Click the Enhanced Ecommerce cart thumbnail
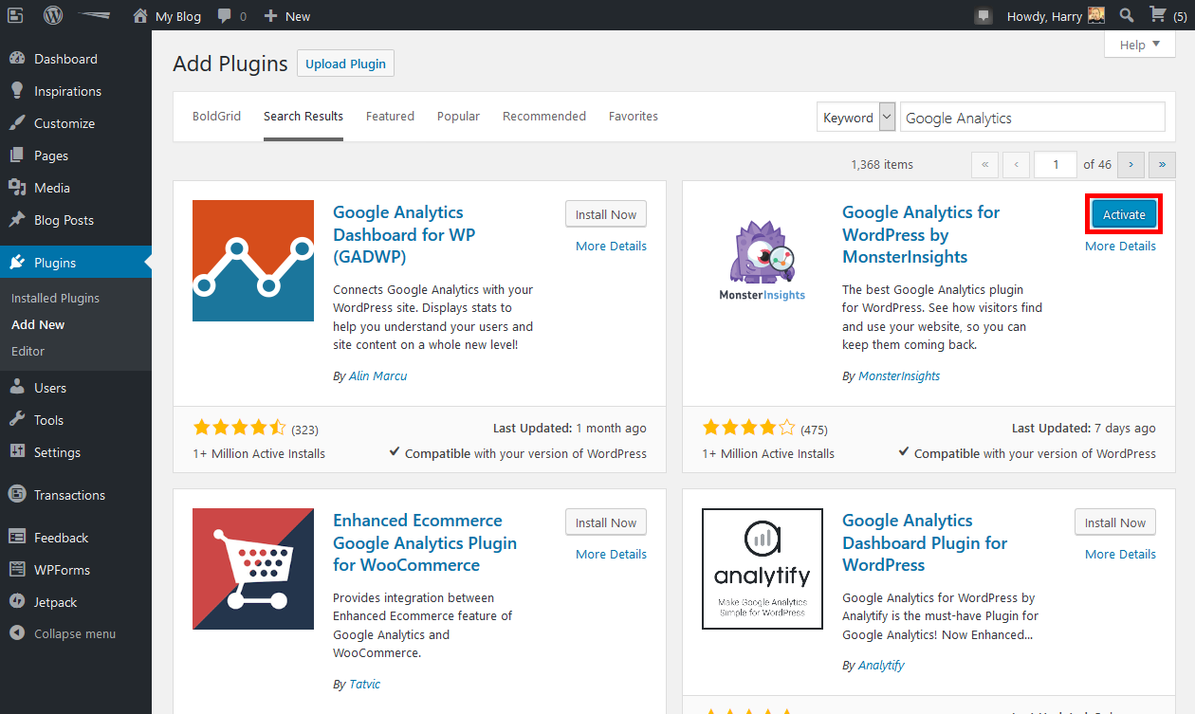 tap(253, 569)
